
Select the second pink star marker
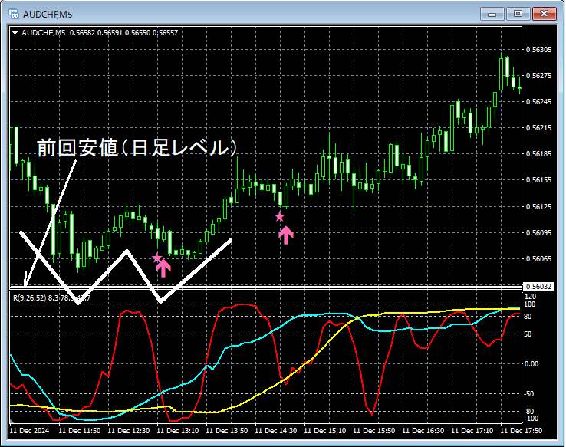coord(279,217)
